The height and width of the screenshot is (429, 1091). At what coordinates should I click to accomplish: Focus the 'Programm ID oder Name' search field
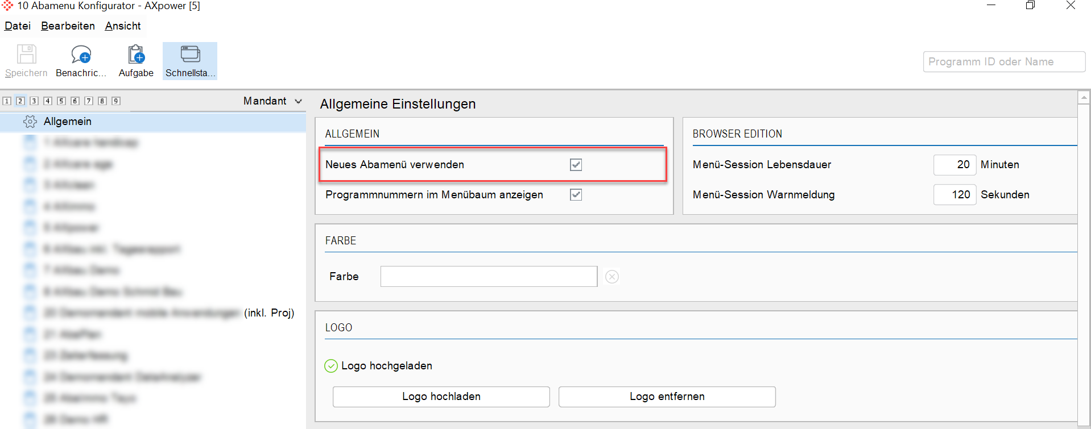(1004, 62)
